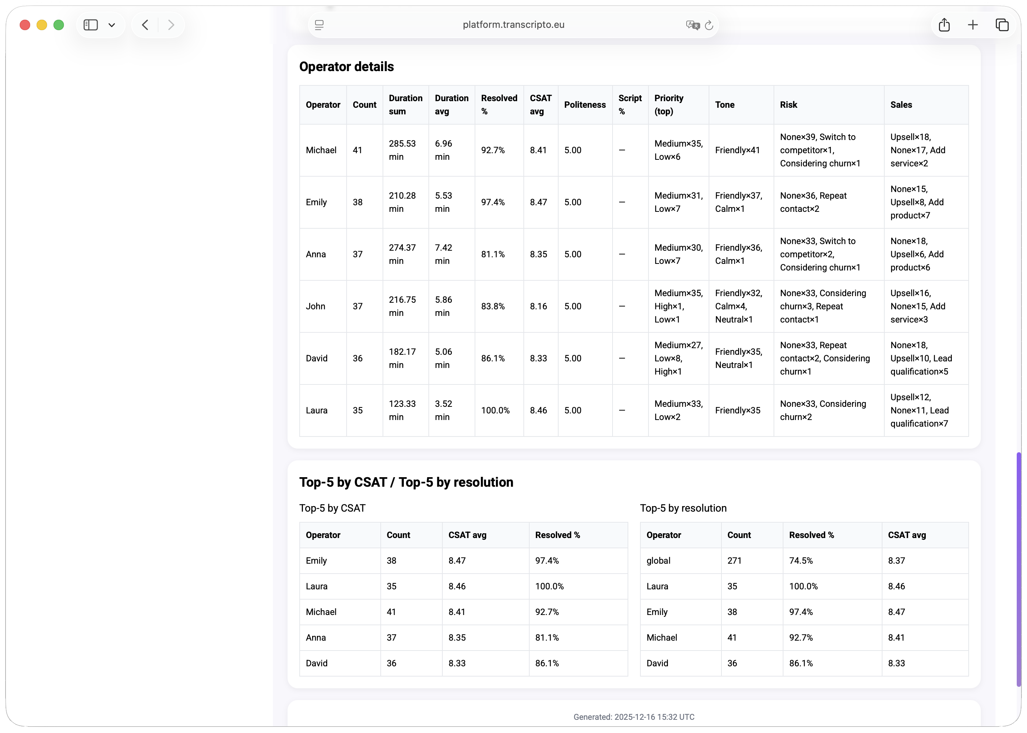Show the tab overview icon
Viewport: 1027px width, 733px height.
coord(1002,25)
